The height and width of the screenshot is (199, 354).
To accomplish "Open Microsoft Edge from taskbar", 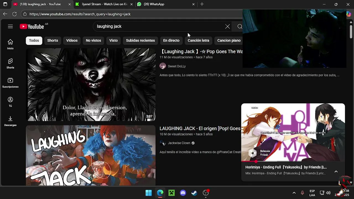I will (x=160, y=193).
